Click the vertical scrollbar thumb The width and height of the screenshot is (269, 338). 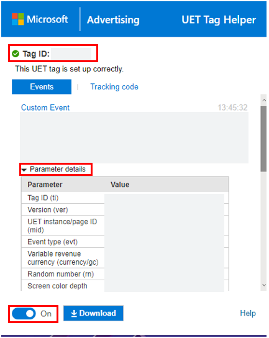pyautogui.click(x=263, y=139)
